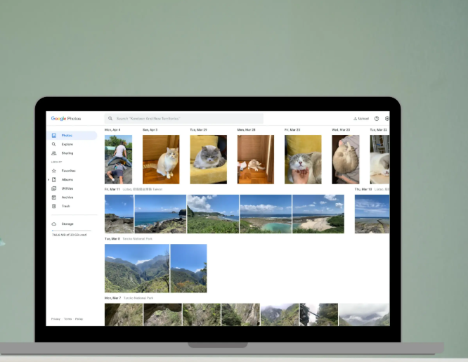Expand the Albums list with the arrow
The image size is (468, 362).
48,180
